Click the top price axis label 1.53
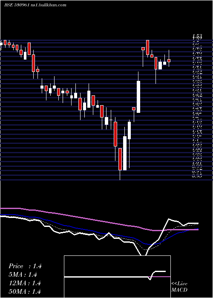The height and width of the screenshot is (298, 213). (197, 35)
